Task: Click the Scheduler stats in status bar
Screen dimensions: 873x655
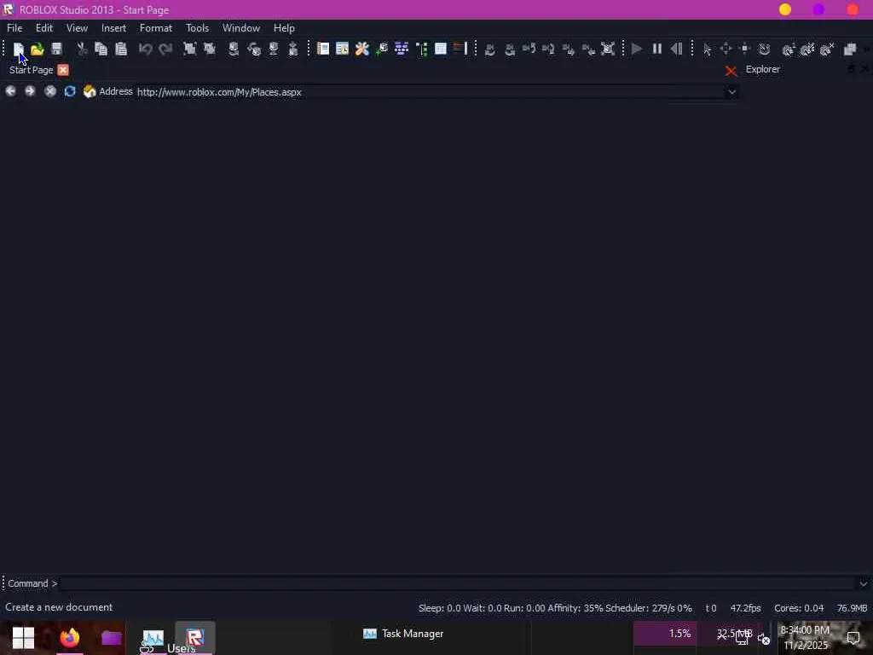Action: pyautogui.click(x=649, y=608)
